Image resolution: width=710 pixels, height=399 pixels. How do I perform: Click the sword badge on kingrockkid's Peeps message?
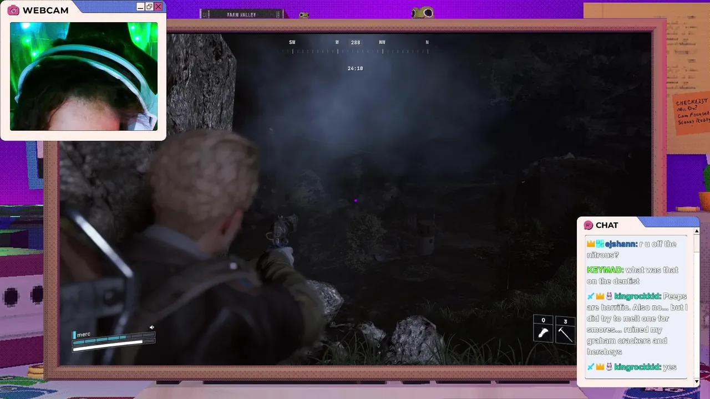pyautogui.click(x=591, y=296)
